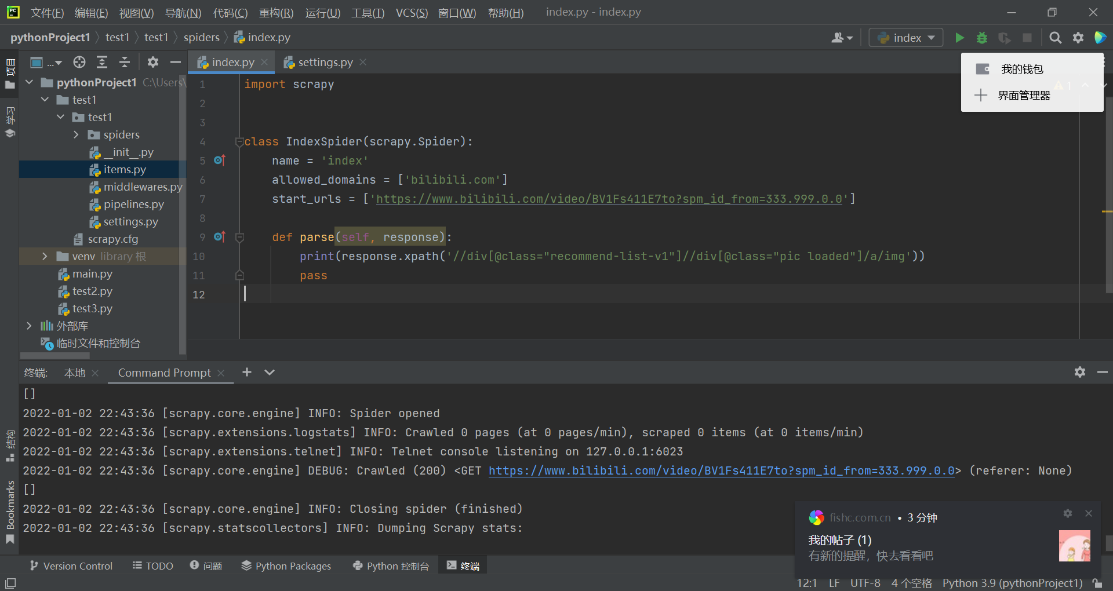Select pipelines.py in the project tree
The image size is (1113, 591).
(126, 204)
